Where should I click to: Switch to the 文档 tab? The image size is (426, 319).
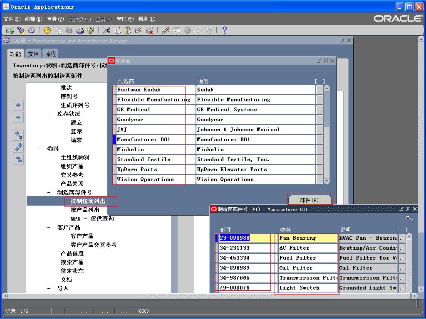(33, 54)
